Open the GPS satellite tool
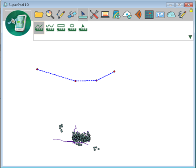The width and height of the screenshot is (196, 168). [72, 15]
